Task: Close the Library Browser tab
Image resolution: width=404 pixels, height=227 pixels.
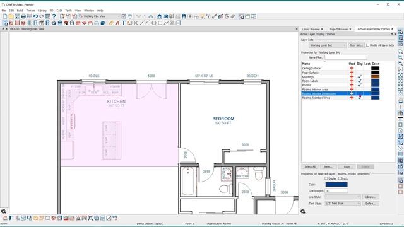Action: [322, 29]
